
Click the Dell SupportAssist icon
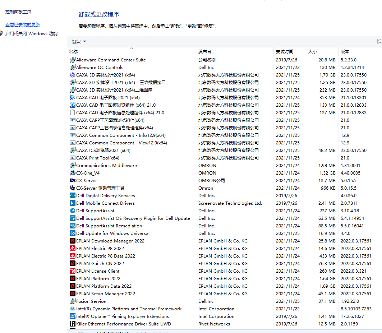click(72, 211)
